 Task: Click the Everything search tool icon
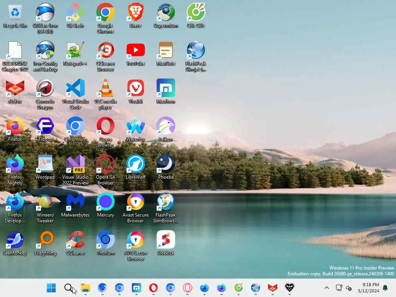[45, 243]
